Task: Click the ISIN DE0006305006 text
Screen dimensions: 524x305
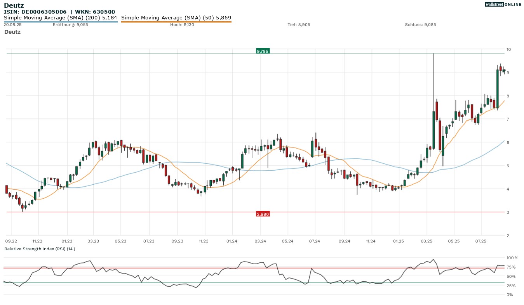Action: pyautogui.click(x=35, y=12)
